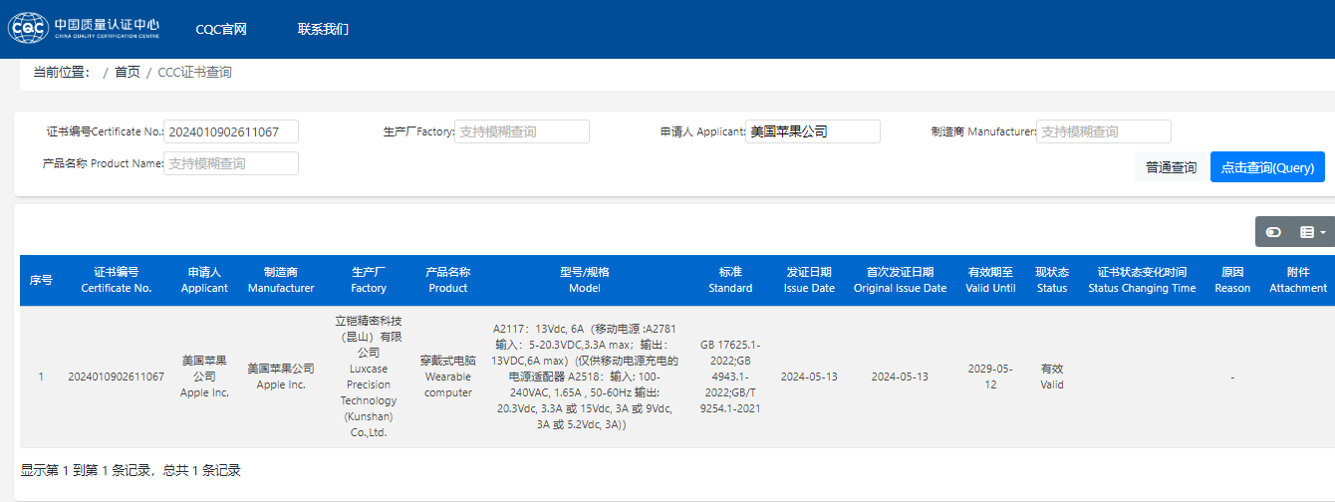Viewport: 1335px width, 502px height.
Task: Click the GB 17625.1-2022 standard cell
Action: (730, 376)
